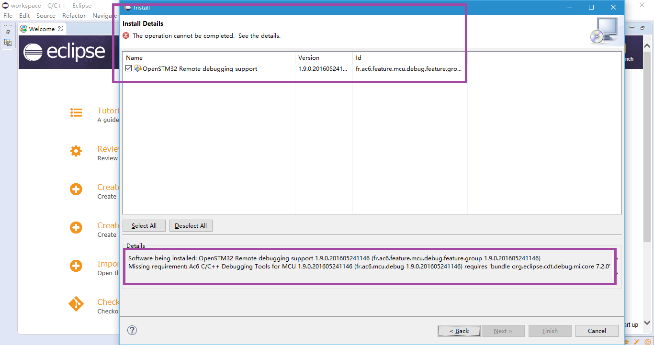The image size is (654, 345).
Task: Click the Welcome page scrollbar down arrow
Action: [x=647, y=323]
